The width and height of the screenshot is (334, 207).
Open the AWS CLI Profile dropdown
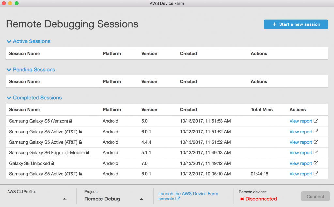coord(65,199)
